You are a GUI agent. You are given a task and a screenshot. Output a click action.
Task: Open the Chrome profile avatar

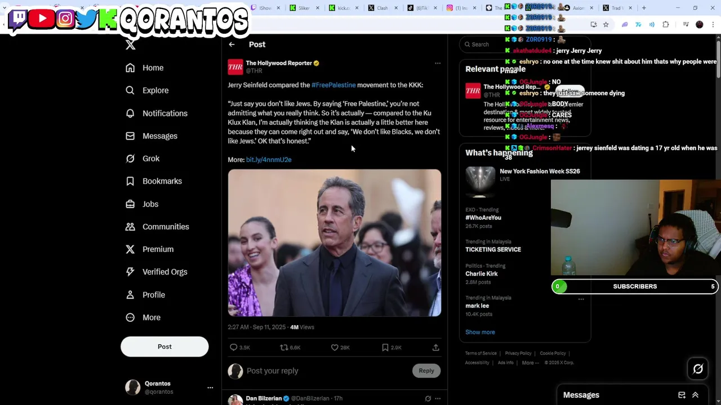[700, 25]
